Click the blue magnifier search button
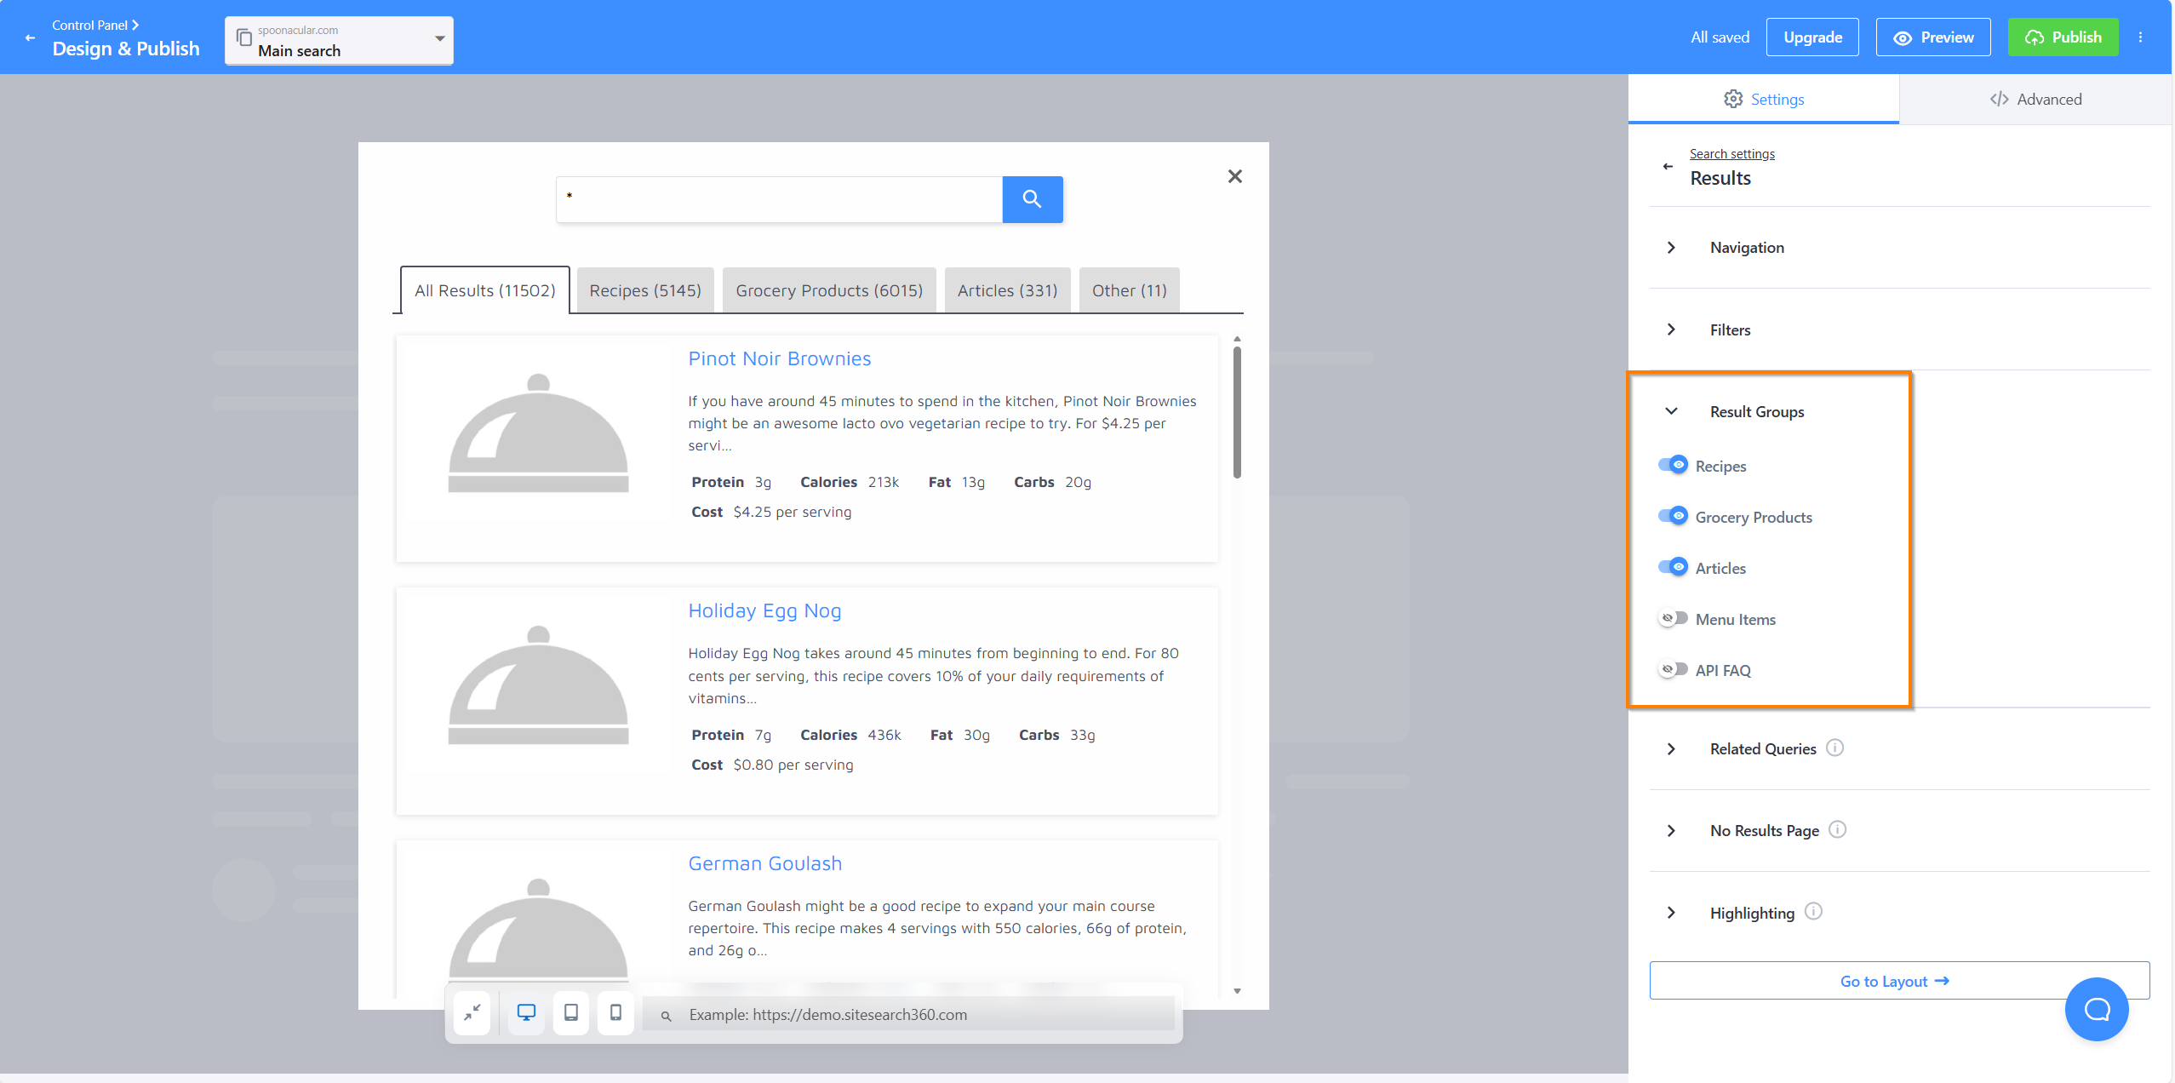Screen dimensions: 2175x1083 click(x=1032, y=199)
